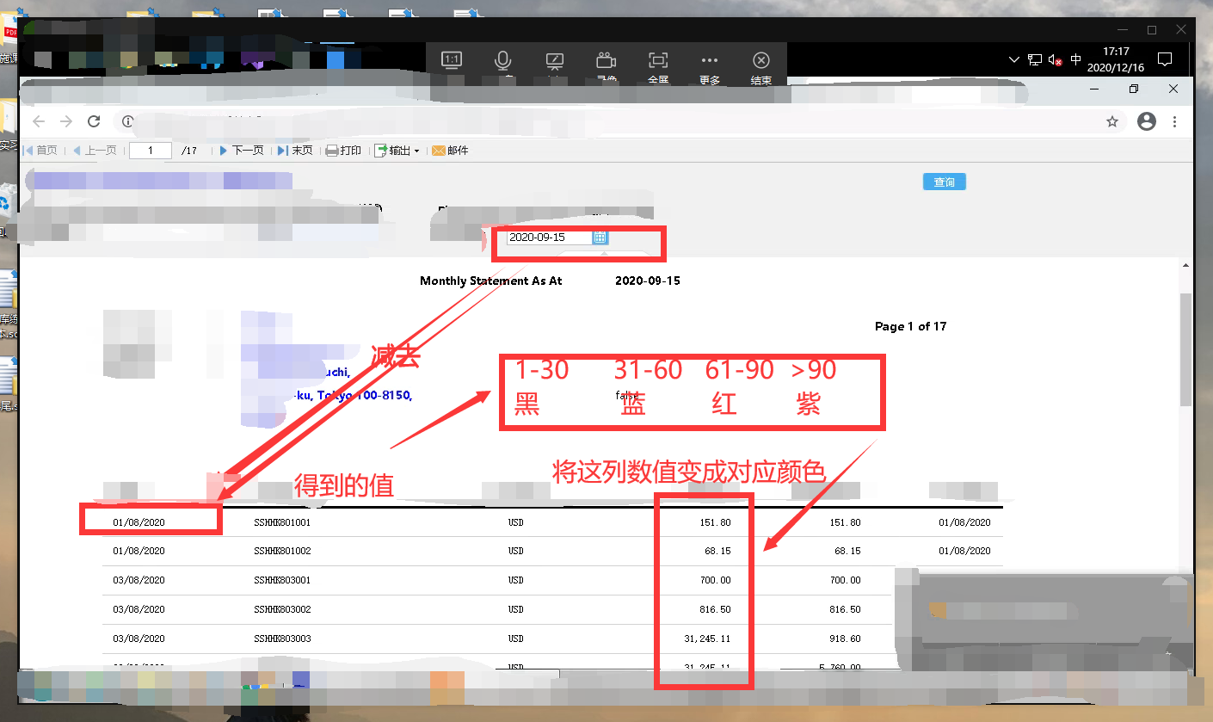
Task: Select invoice number SSHHK803002
Action: tap(282, 609)
